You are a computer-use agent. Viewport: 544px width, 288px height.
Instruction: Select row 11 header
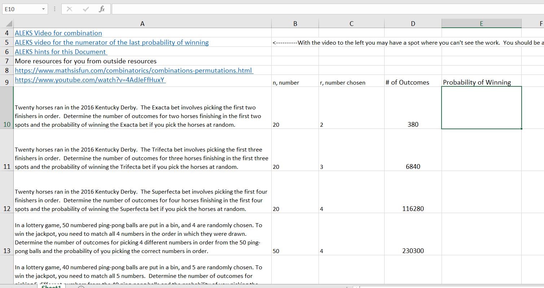(7, 150)
